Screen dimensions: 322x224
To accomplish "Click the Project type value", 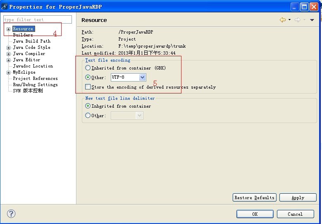I will coord(127,39).
